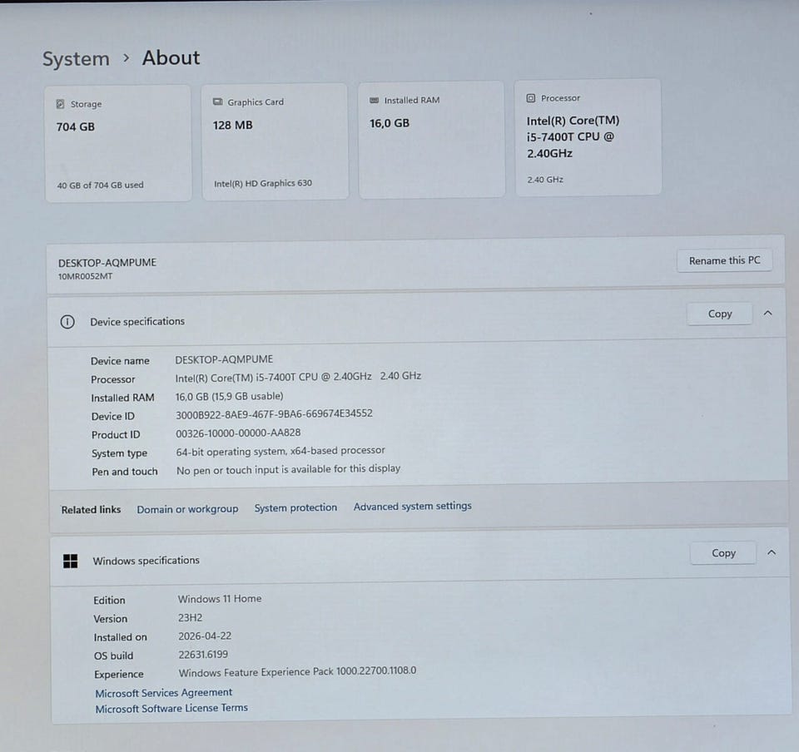This screenshot has width=799, height=752.
Task: Click 'Intel(R) HD Graphics 630' text
Action: (x=263, y=183)
